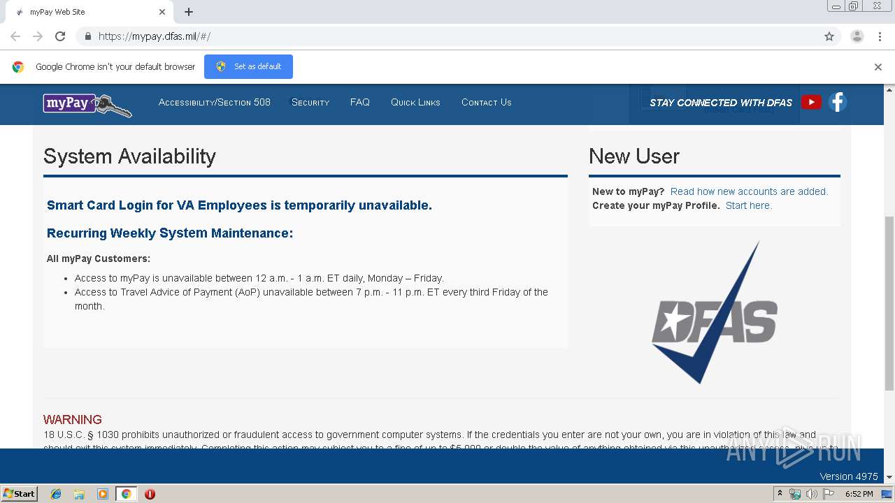
Task: Open the Security menu item
Action: 310,102
